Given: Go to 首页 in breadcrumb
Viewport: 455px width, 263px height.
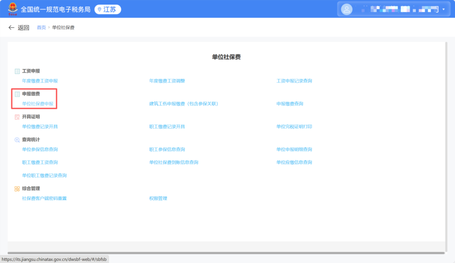Looking at the screenshot, I should (41, 27).
